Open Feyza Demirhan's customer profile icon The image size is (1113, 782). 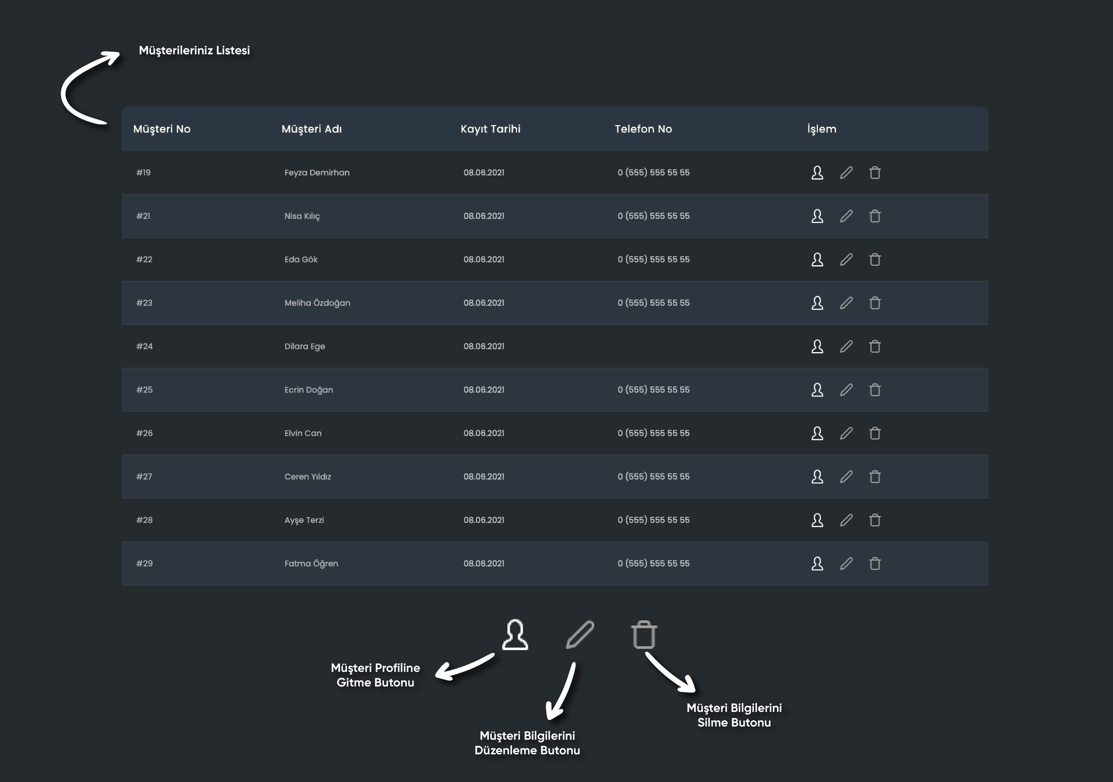pyautogui.click(x=817, y=172)
